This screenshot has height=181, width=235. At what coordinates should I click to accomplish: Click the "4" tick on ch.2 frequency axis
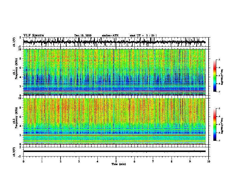pos(21,126)
